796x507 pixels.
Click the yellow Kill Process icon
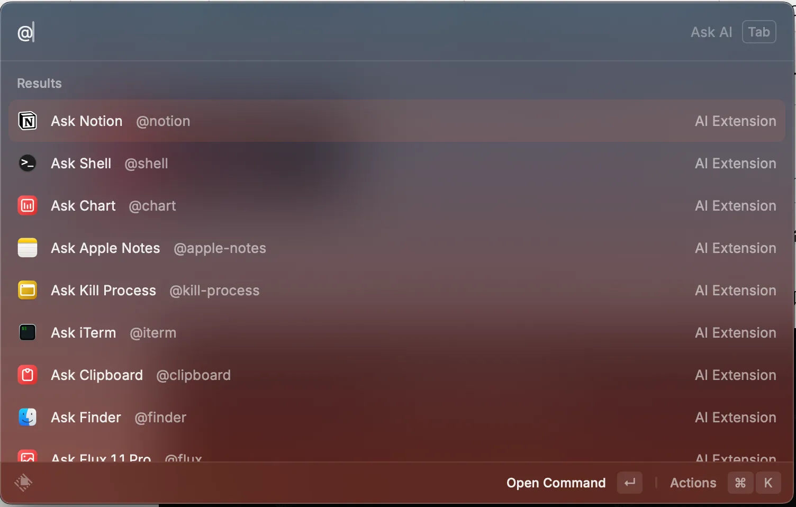pos(28,291)
